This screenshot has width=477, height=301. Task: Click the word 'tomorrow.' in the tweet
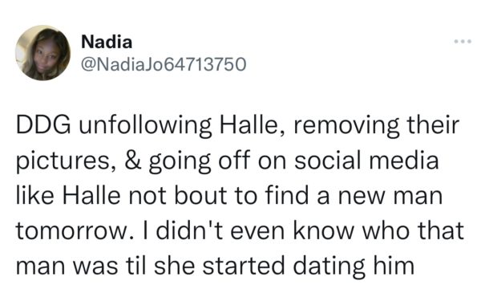pyautogui.click(x=71, y=231)
